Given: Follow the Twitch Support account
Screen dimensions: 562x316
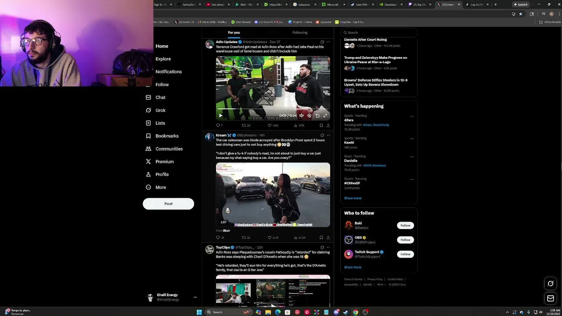Looking at the screenshot, I should (x=405, y=254).
